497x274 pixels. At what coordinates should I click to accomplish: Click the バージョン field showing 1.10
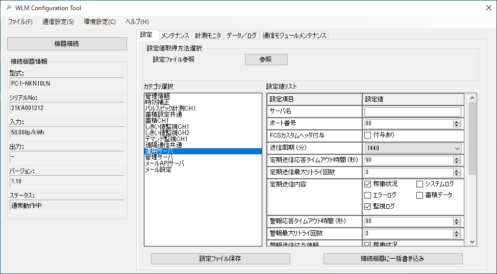[x=67, y=181]
